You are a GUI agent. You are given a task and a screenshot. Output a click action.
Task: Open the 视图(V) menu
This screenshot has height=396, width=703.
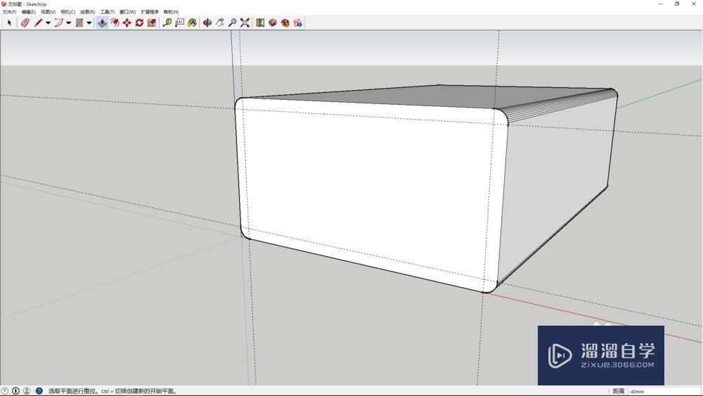click(x=49, y=12)
